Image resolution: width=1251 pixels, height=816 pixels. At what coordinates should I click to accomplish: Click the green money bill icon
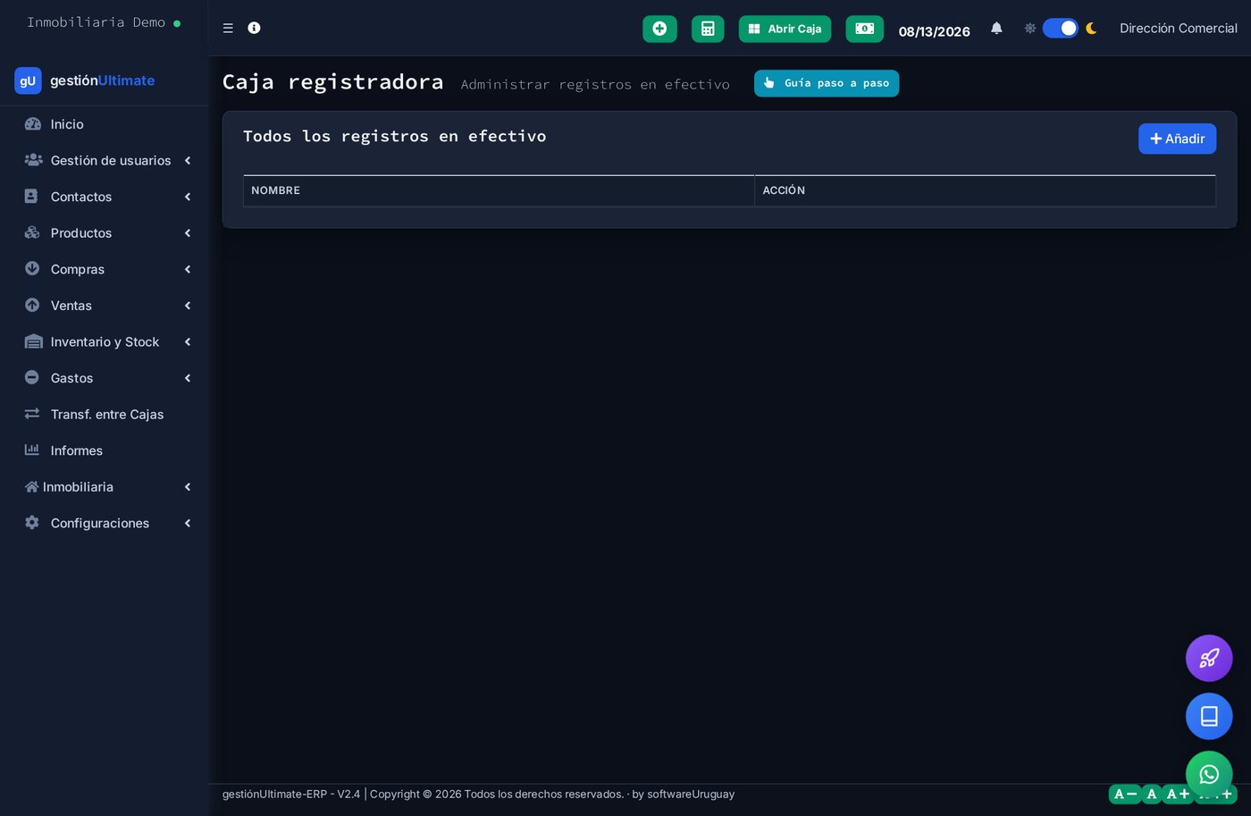point(864,29)
